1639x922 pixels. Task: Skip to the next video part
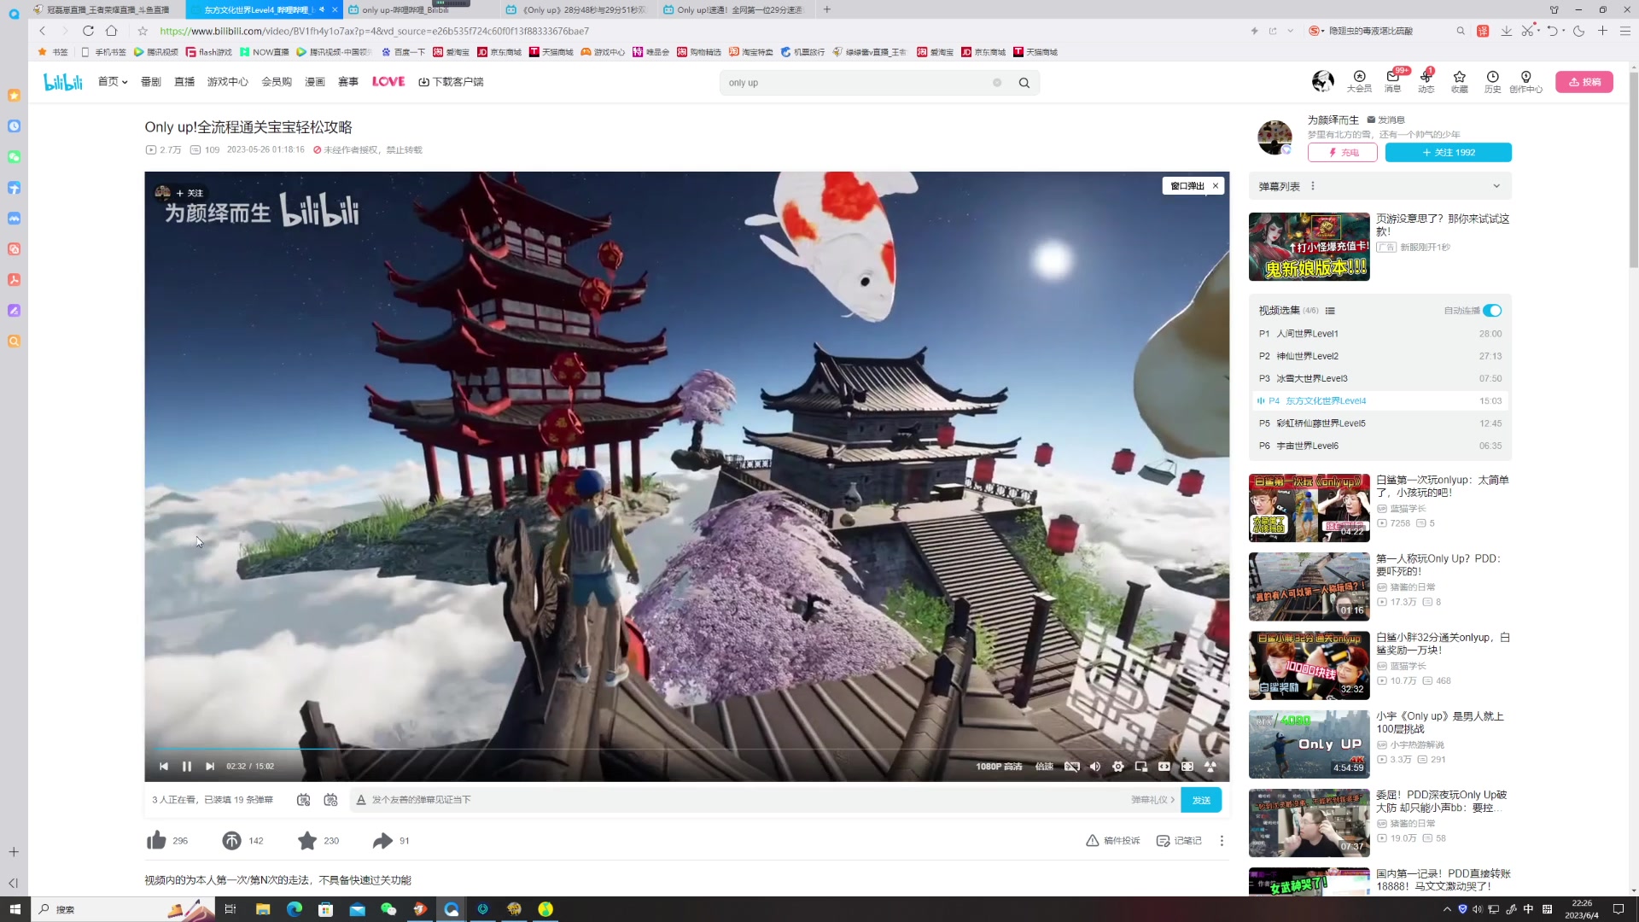[x=210, y=767]
